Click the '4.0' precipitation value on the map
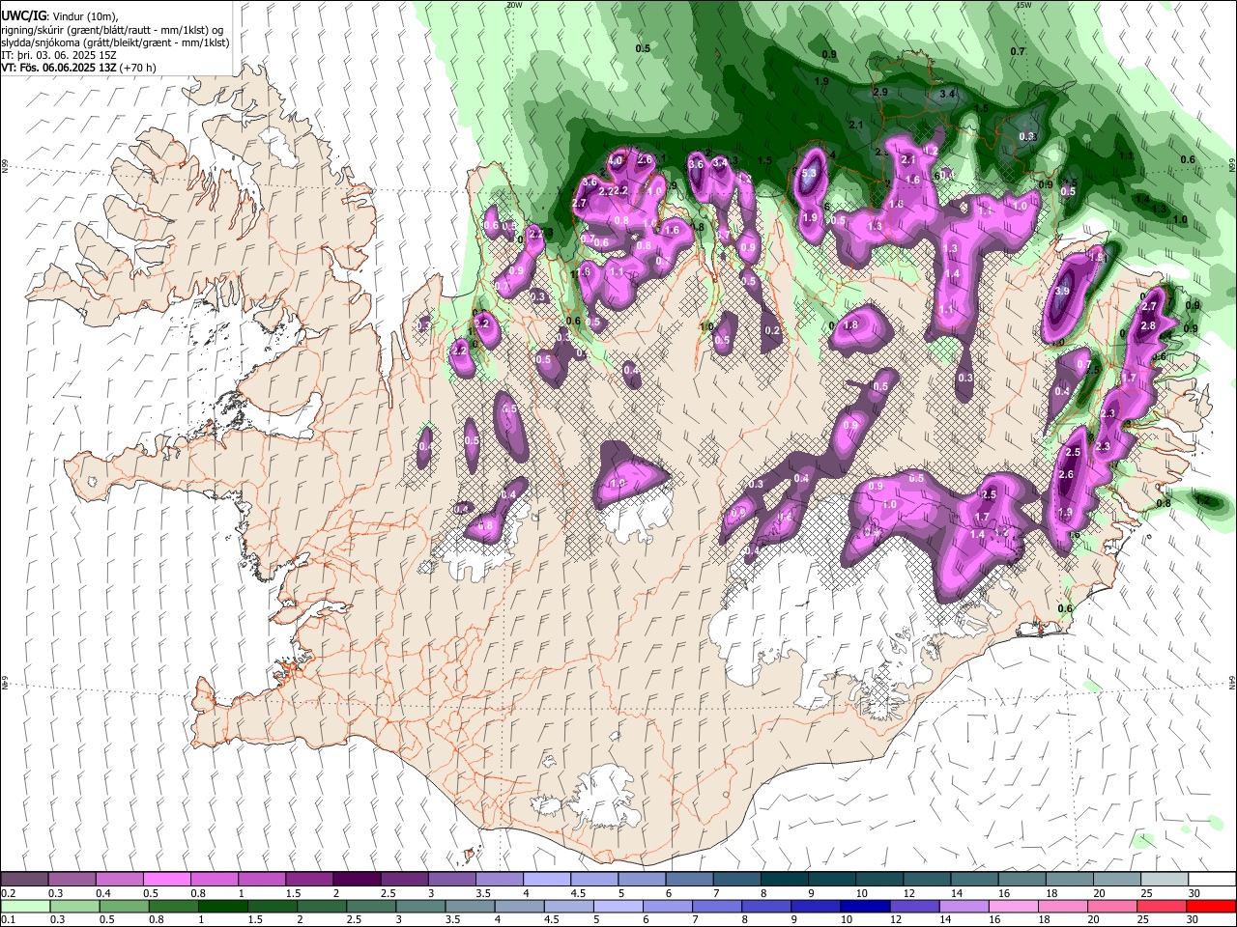This screenshot has height=927, width=1237. pos(616,160)
